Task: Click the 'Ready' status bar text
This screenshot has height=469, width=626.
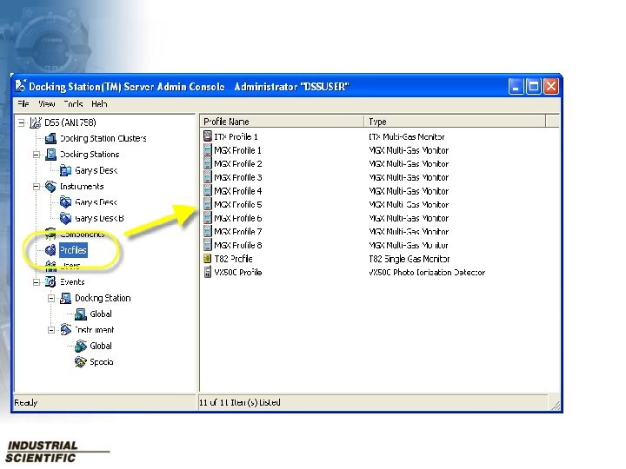Action: tap(25, 402)
